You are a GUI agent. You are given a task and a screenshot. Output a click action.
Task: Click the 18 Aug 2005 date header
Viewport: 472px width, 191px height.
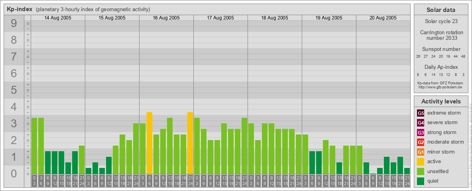click(275, 18)
